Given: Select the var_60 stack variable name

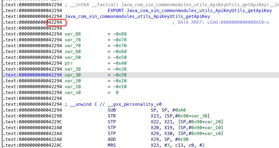Looking at the screenshot, I should click(73, 51).
